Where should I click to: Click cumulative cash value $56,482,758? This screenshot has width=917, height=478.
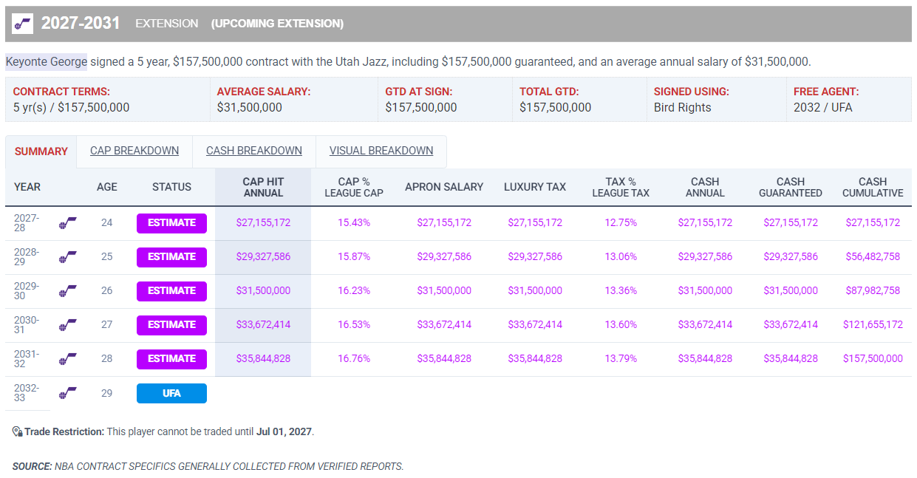coord(873,256)
